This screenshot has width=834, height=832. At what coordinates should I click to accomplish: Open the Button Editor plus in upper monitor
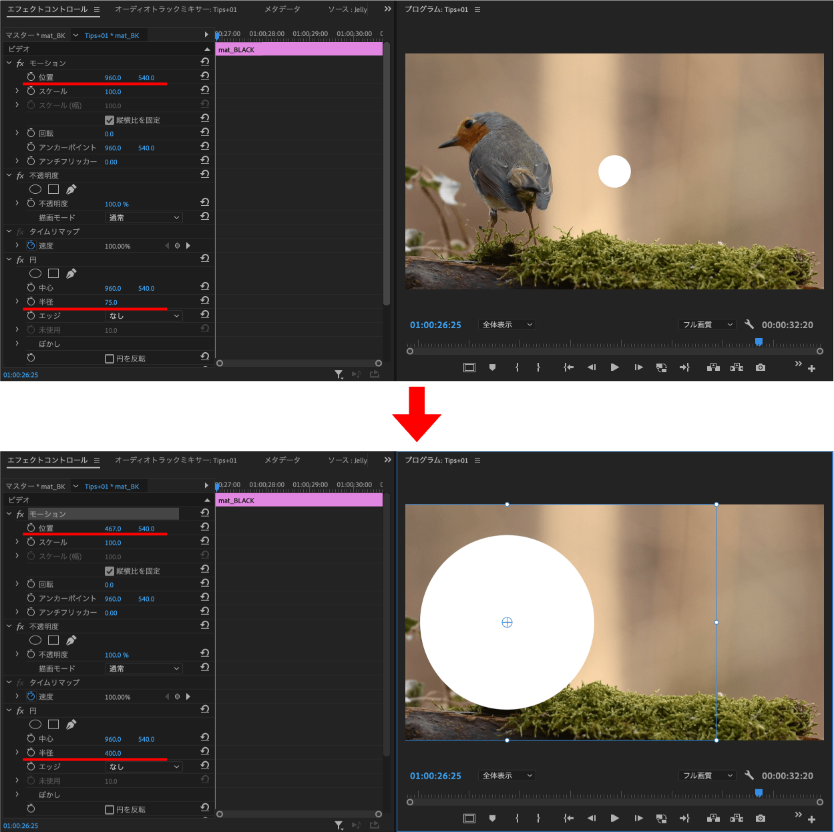tap(811, 368)
